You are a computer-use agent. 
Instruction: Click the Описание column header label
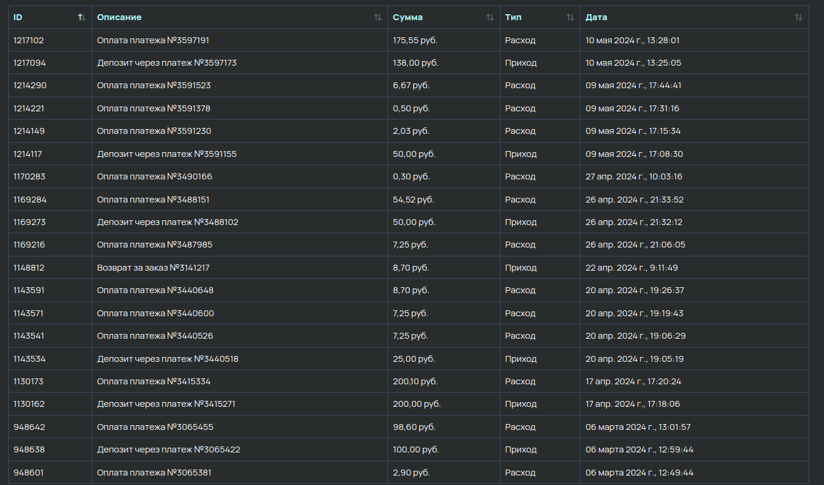point(119,18)
